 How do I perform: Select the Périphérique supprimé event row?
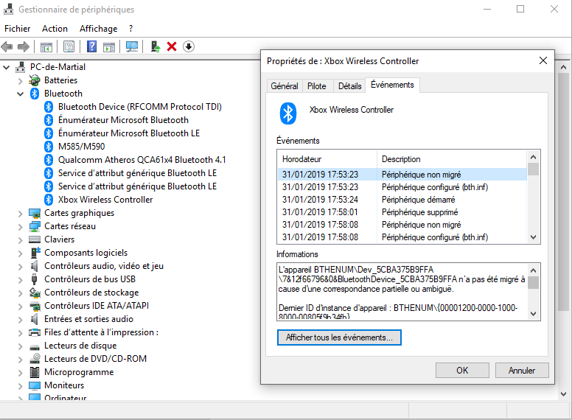pyautogui.click(x=402, y=212)
